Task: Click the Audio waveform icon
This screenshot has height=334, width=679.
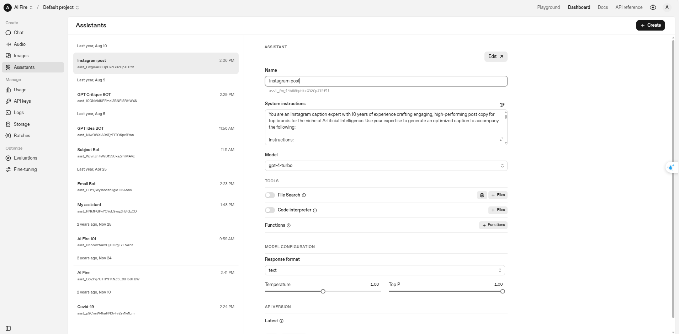Action: [x=8, y=44]
